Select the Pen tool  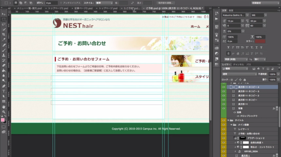[x=4, y=86]
